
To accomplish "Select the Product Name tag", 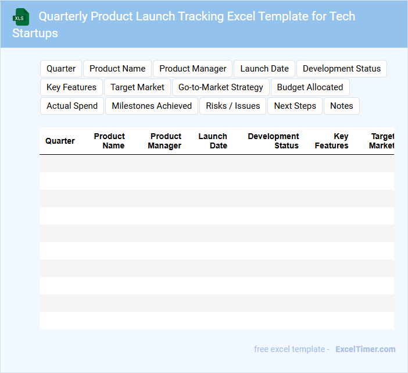I will click(x=117, y=69).
